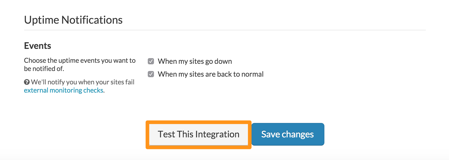Open the external monitoring checks link
Image resolution: width=449 pixels, height=160 pixels.
pos(64,90)
